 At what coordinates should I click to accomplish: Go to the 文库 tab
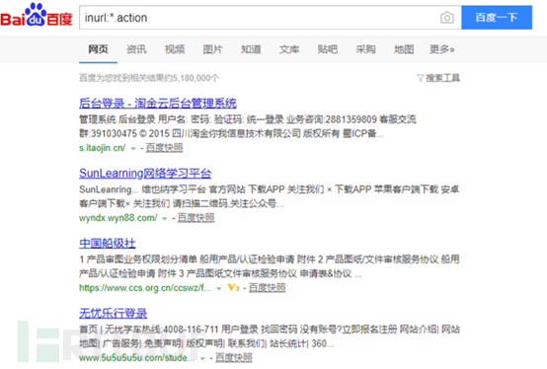click(x=289, y=49)
